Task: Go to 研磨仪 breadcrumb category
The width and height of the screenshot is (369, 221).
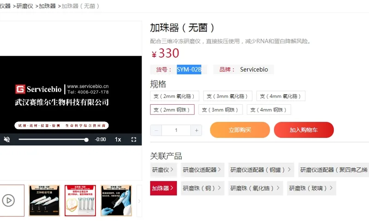Action: click(x=25, y=6)
